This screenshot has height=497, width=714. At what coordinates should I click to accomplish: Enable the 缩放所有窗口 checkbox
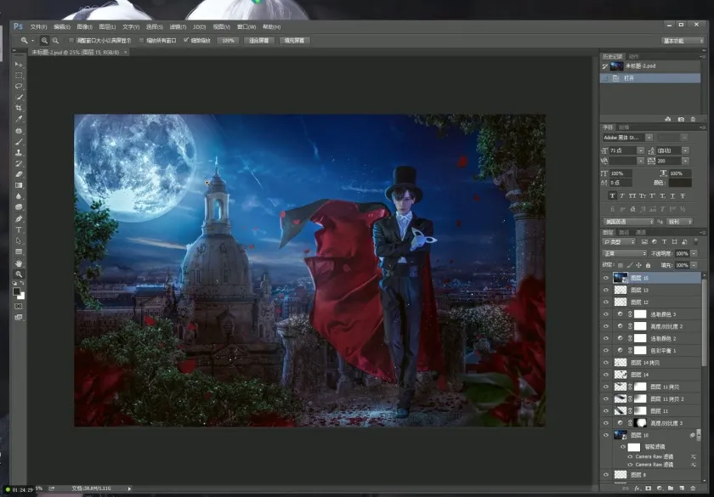[141, 40]
